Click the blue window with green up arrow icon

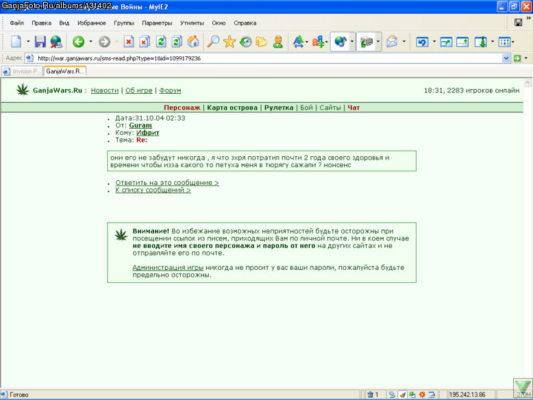pyautogui.click(x=462, y=42)
